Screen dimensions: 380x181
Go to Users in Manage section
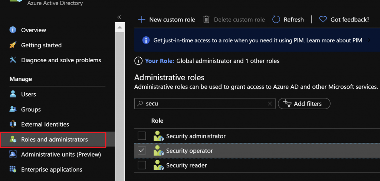pos(29,94)
